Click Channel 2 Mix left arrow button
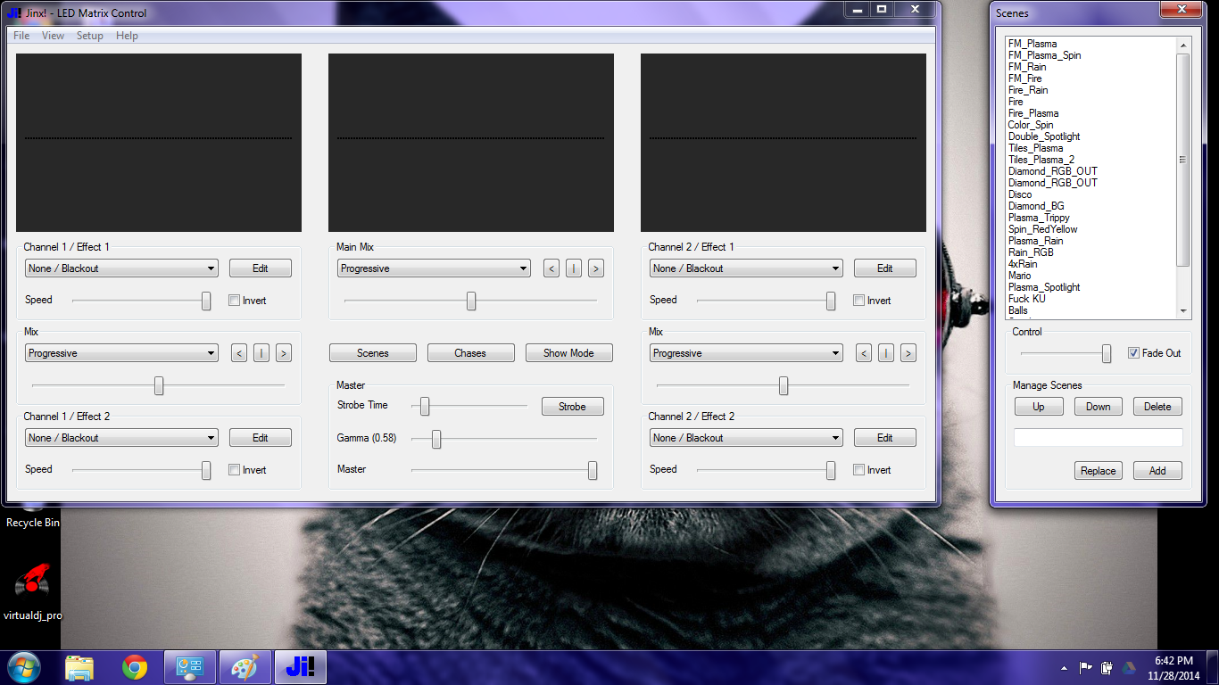Image resolution: width=1219 pixels, height=685 pixels. pos(864,353)
